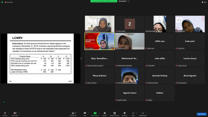Select Nadya Aufa's video tile

point(130,41)
